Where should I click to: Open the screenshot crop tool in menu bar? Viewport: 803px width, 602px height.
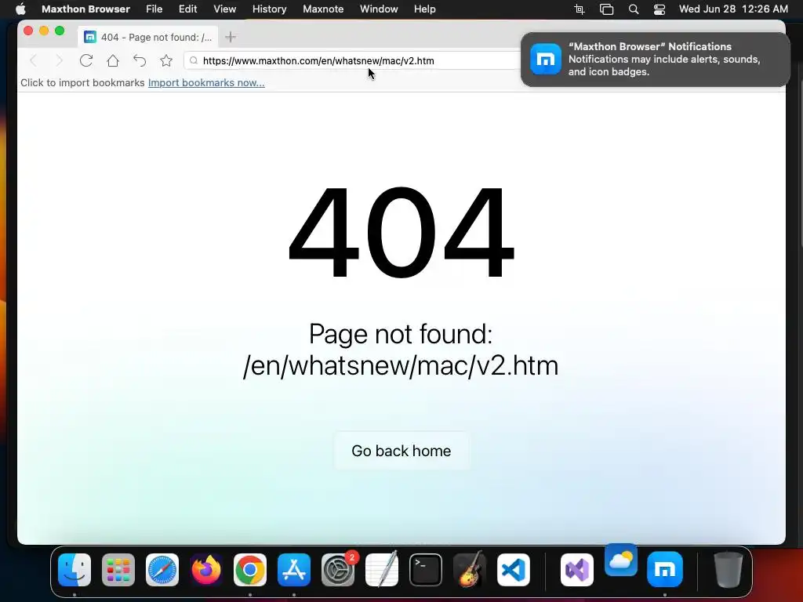(580, 9)
